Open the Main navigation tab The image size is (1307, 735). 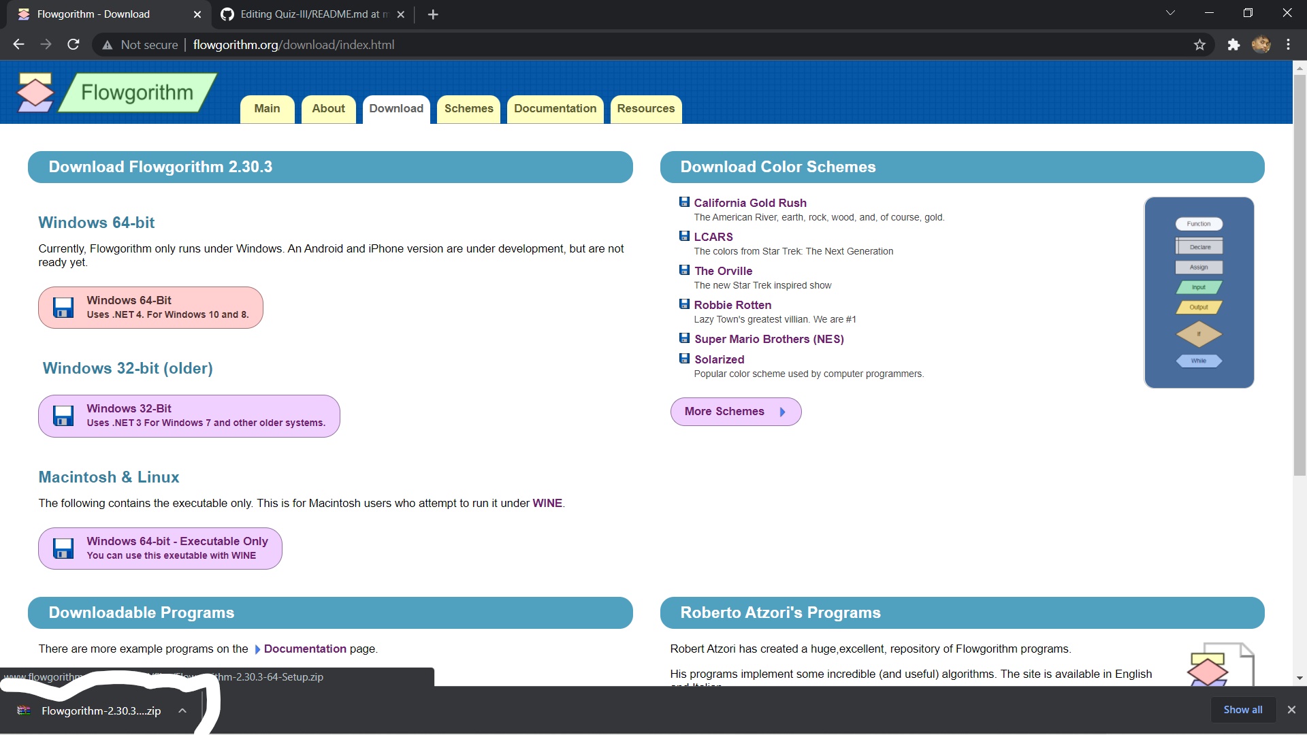267,109
